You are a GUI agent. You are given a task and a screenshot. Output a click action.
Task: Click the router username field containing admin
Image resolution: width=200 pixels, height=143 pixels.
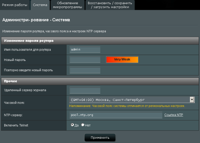85,50
